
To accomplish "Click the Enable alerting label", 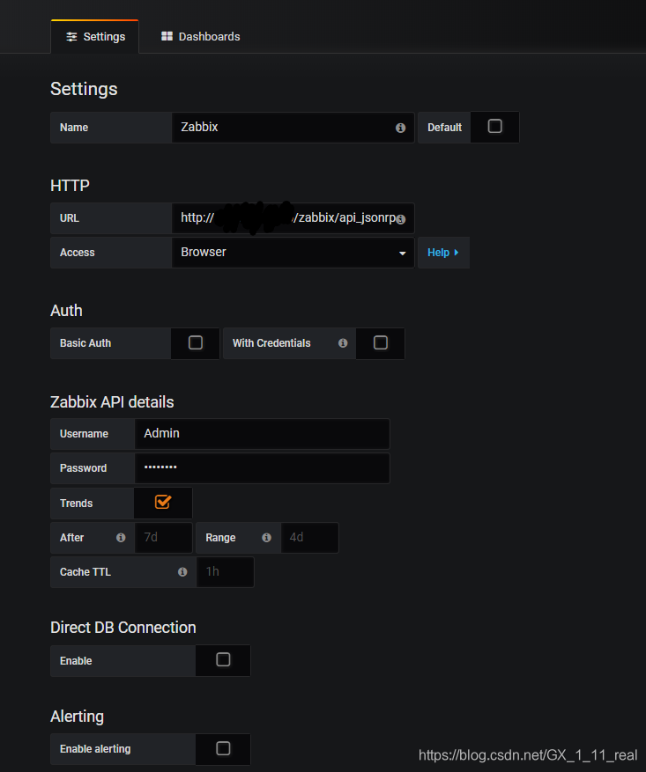I will [95, 749].
